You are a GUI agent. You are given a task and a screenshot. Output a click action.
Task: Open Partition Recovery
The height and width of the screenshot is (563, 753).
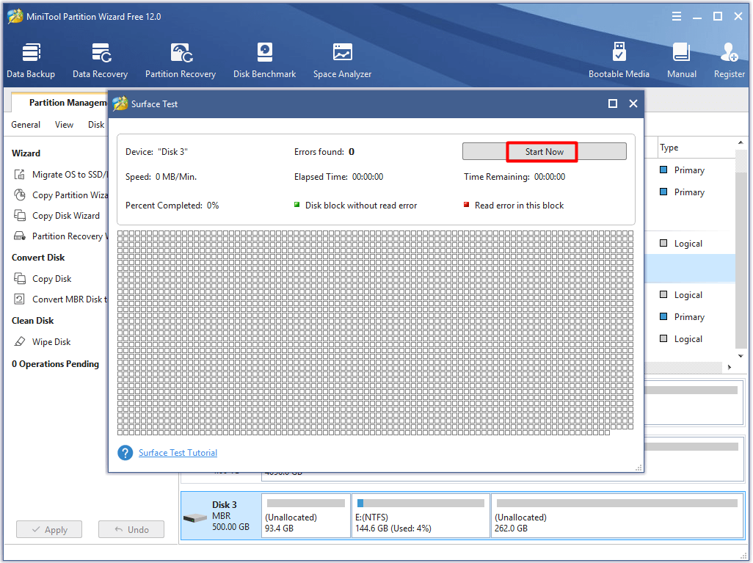(181, 59)
